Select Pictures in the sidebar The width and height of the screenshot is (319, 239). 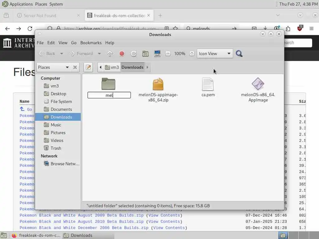coord(58,133)
